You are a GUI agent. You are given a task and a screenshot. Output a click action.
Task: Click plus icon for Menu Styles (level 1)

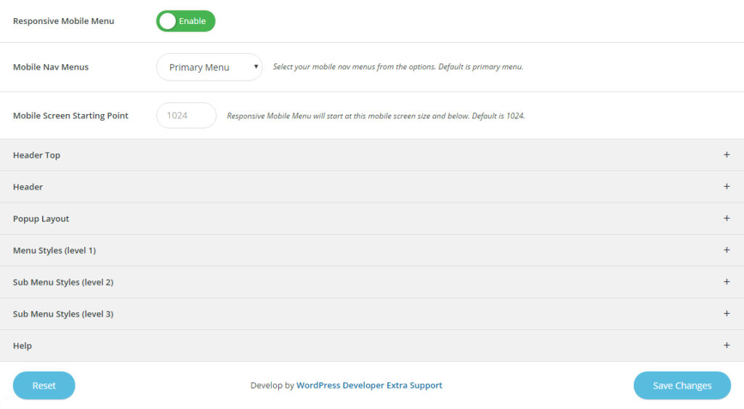tap(726, 250)
